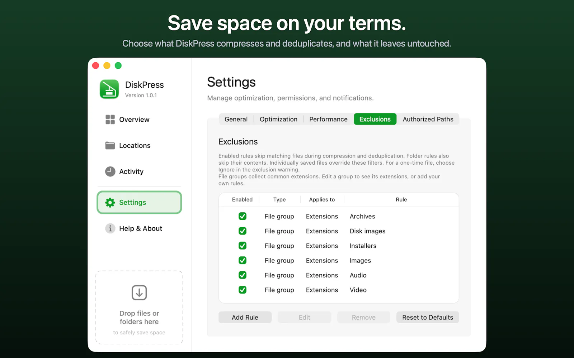Viewport: 574px width, 358px height.
Task: Click the Edit button
Action: pyautogui.click(x=304, y=317)
